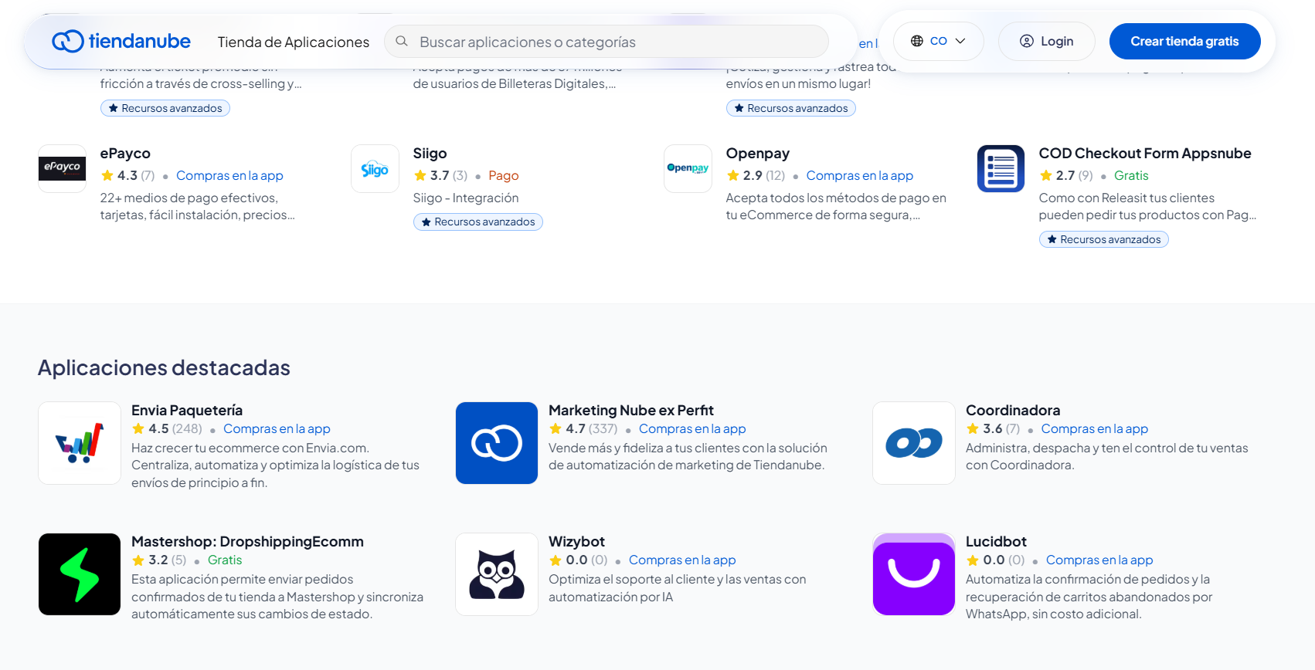Open the Wizybot app title link

pyautogui.click(x=576, y=541)
